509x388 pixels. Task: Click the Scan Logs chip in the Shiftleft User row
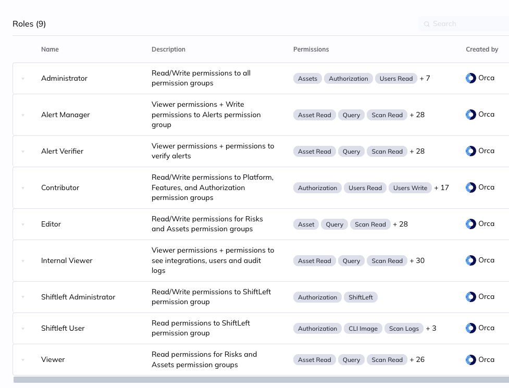[x=404, y=328]
